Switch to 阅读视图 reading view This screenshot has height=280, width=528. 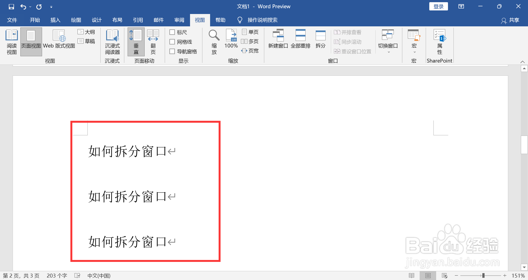click(x=11, y=42)
